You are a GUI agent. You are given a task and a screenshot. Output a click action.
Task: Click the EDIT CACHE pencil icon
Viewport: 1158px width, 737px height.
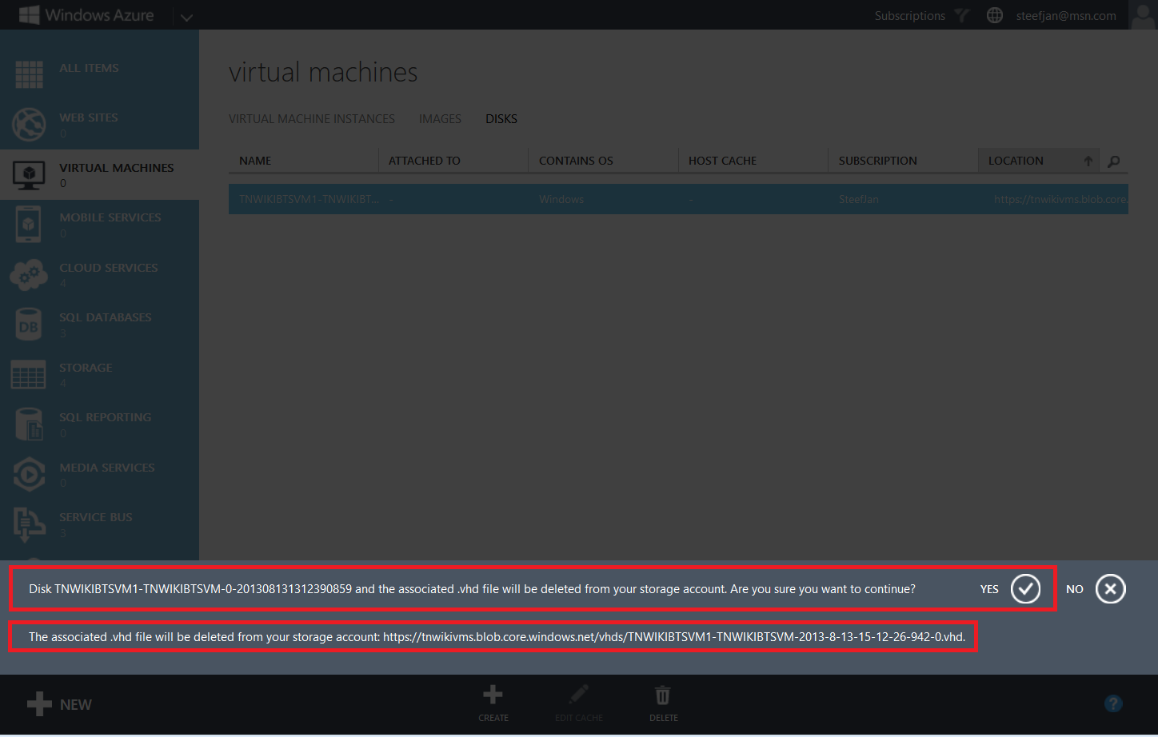coord(579,695)
